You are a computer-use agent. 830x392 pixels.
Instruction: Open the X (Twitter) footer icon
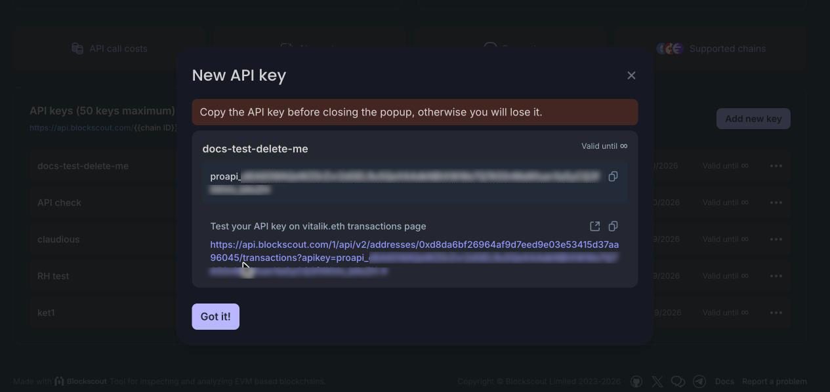657,382
